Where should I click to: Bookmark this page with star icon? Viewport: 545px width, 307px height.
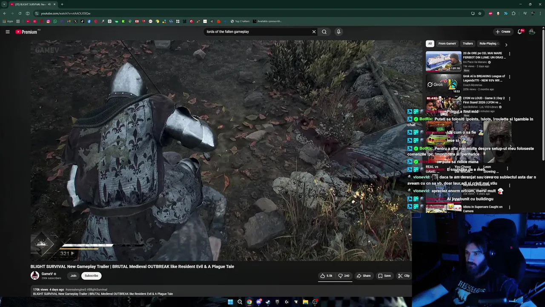click(480, 13)
